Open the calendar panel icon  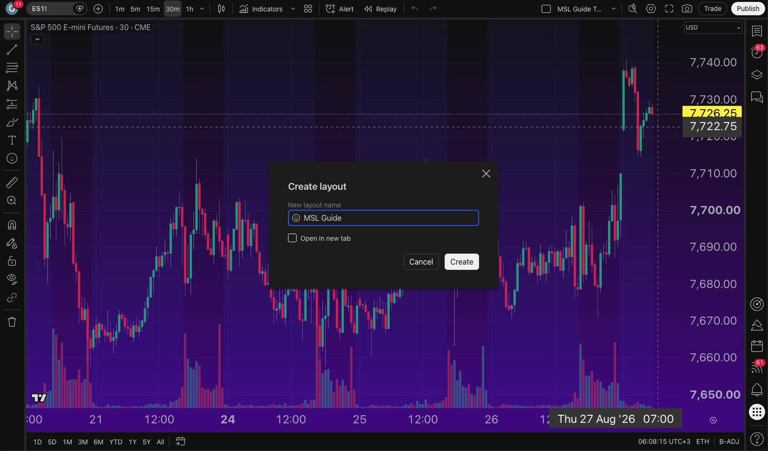[757, 346]
